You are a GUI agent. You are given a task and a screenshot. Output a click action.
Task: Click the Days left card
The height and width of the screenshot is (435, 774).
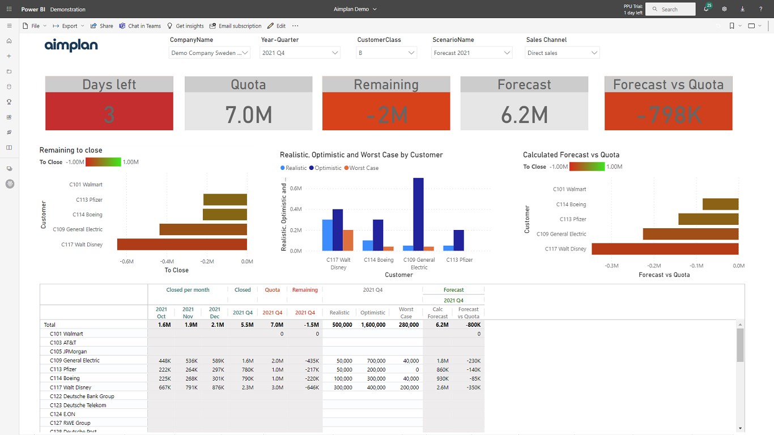[109, 104]
